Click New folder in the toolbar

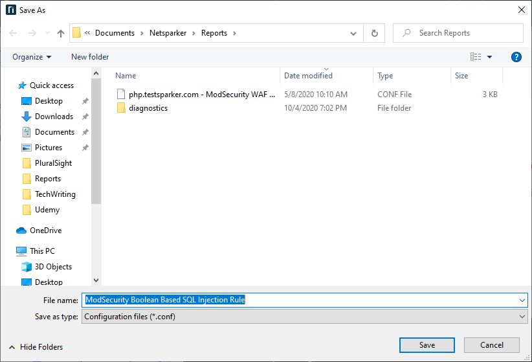[90, 57]
